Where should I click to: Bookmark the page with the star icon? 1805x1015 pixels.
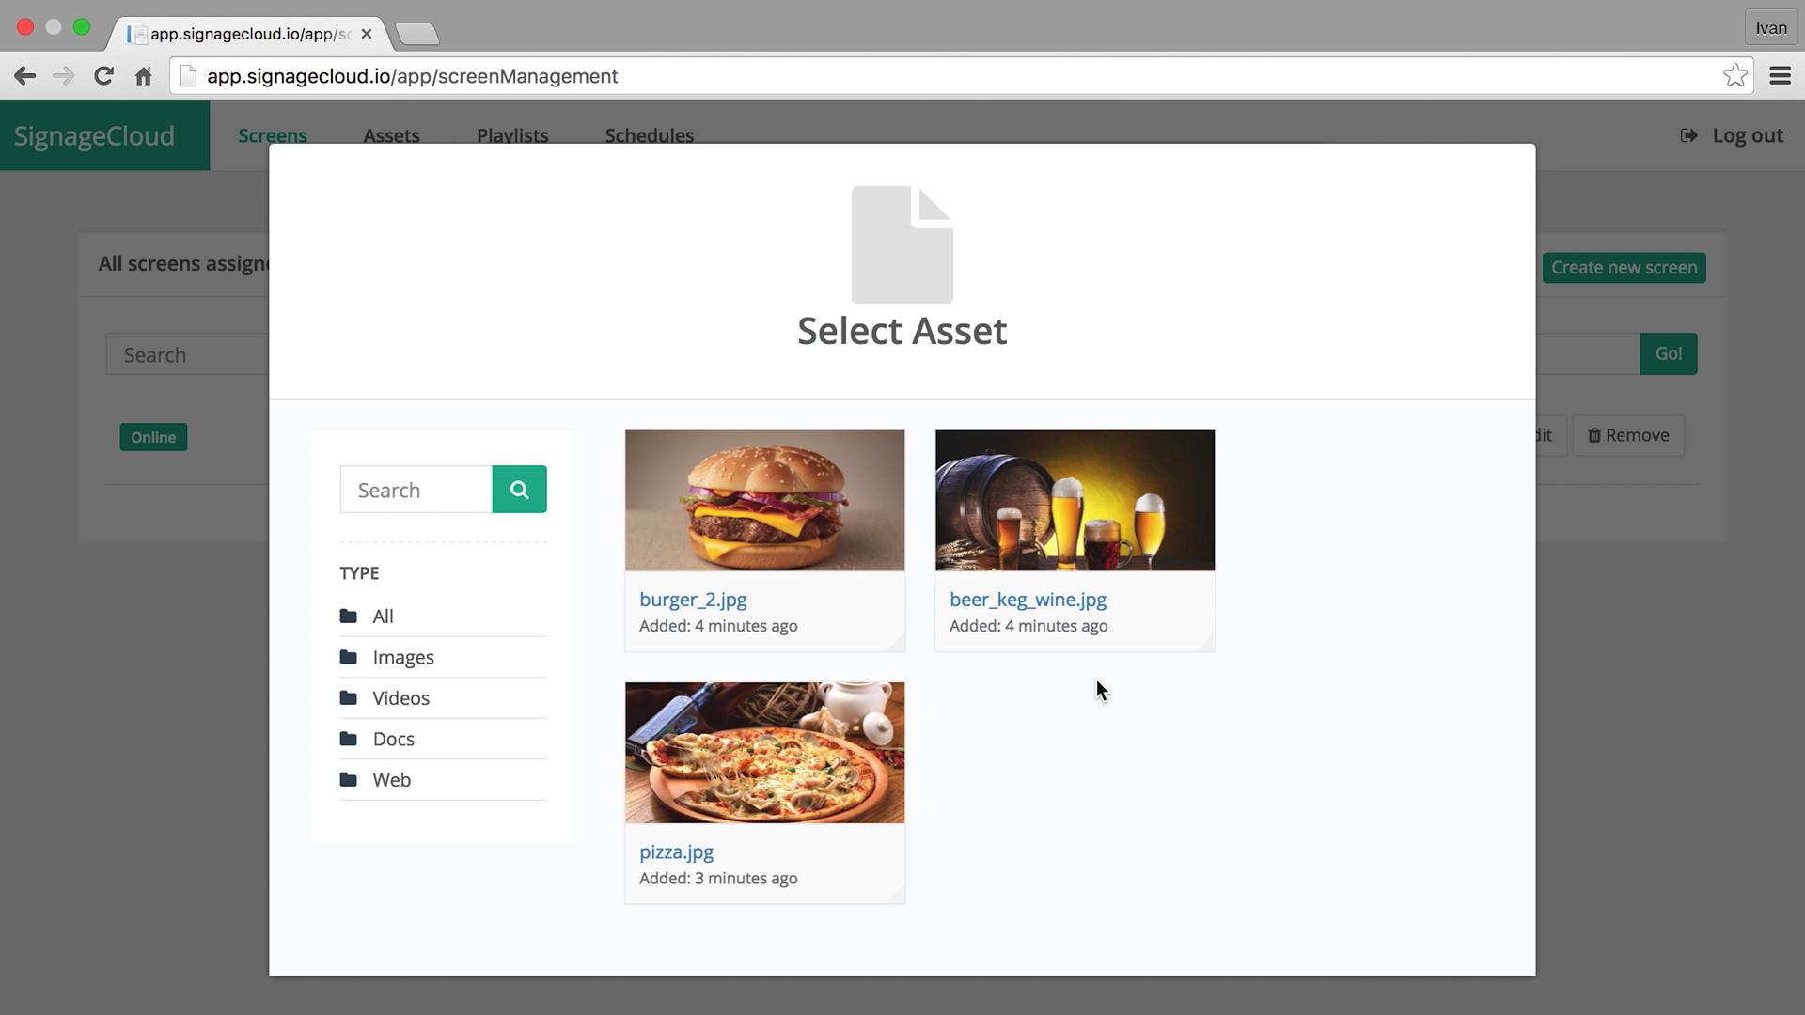pyautogui.click(x=1735, y=75)
